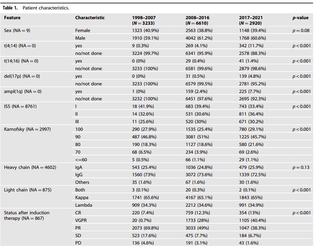Image resolution: width=314 pixels, height=246 pixels.
Task: Click the "Karnofsky (NA = 2997)" feature cell
Action: click(x=27, y=129)
